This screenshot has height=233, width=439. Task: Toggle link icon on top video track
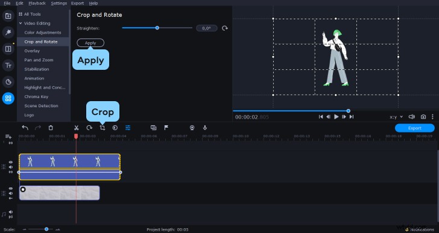click(x=11, y=172)
